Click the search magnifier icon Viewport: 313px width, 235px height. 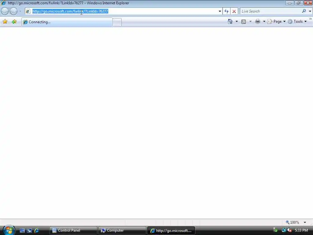304,11
